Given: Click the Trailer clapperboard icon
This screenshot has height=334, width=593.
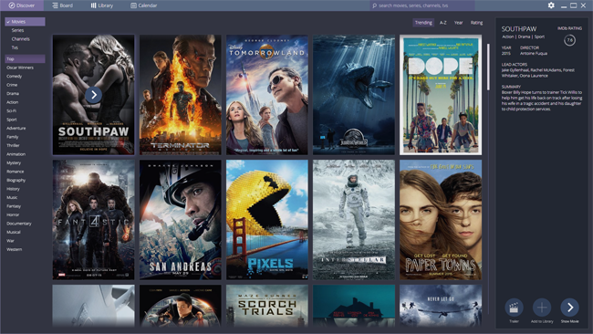Looking at the screenshot, I should pyautogui.click(x=514, y=308).
